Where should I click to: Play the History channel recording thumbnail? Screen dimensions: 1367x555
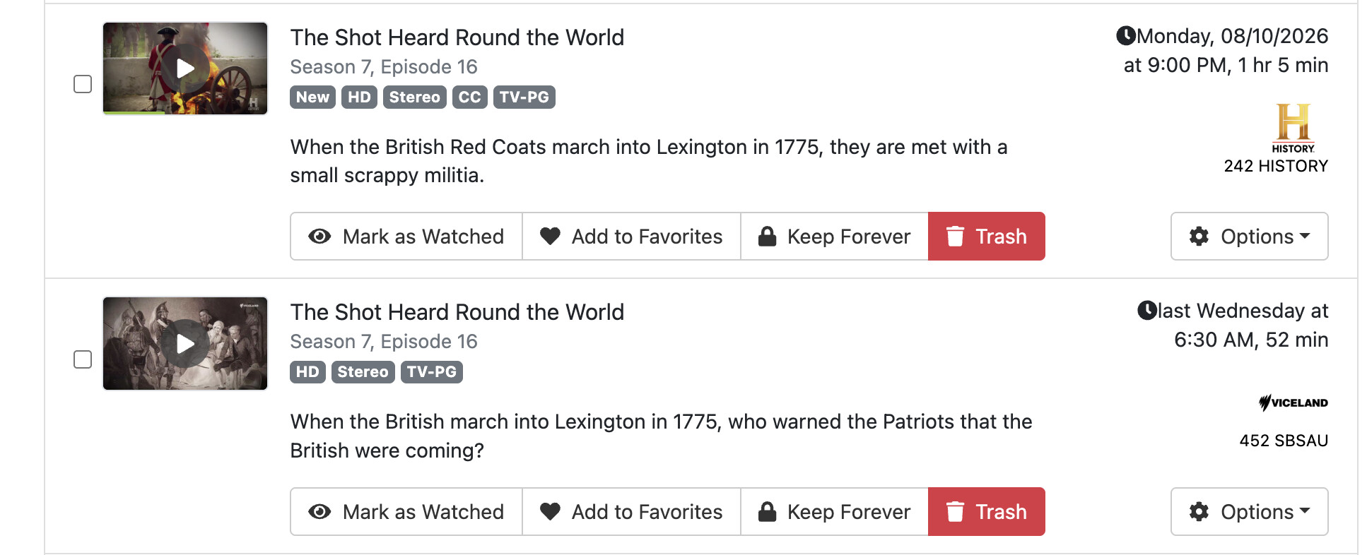click(185, 68)
